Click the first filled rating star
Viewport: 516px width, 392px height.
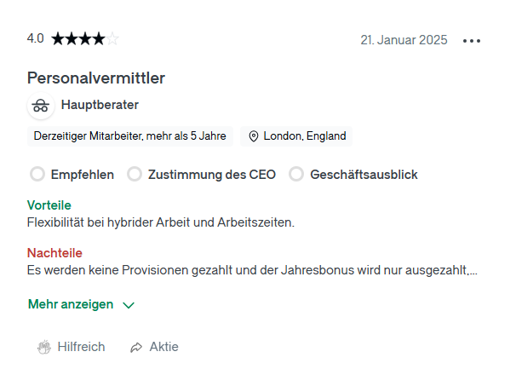click(x=58, y=39)
